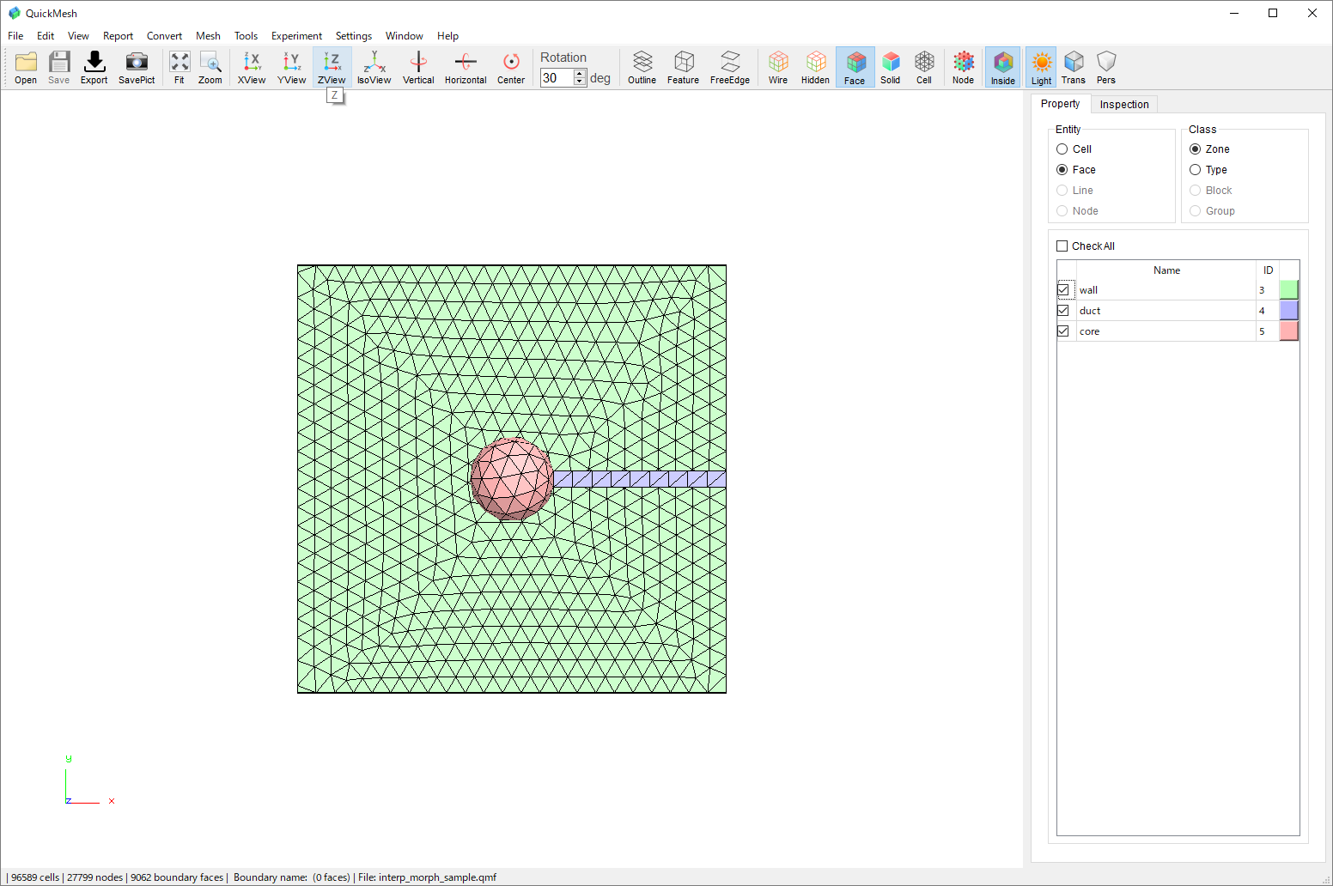Choose Type under the Class group
This screenshot has width=1333, height=886.
[1196, 169]
